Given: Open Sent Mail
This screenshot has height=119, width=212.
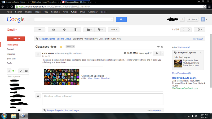Looking at the screenshot, I should pos(11,58).
